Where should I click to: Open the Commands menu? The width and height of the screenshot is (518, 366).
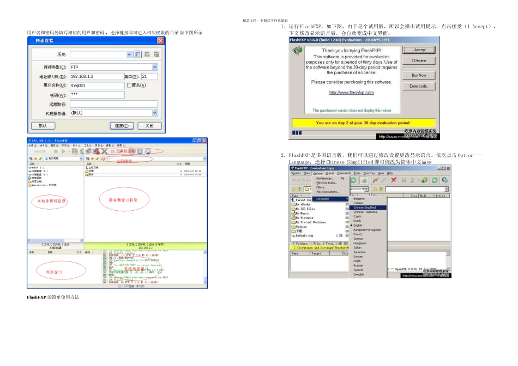click(344, 173)
